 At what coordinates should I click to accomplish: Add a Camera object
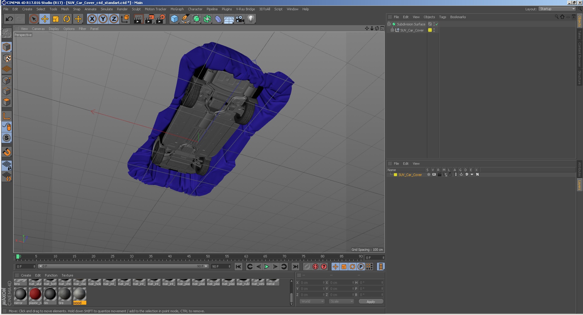[x=240, y=19]
